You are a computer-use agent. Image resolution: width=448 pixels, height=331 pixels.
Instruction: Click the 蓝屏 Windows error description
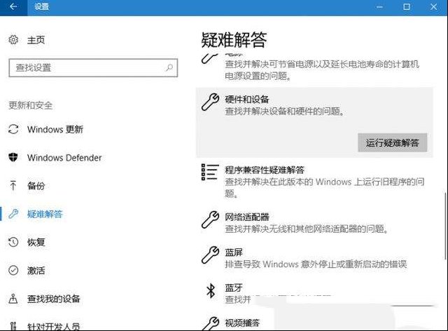(316, 264)
